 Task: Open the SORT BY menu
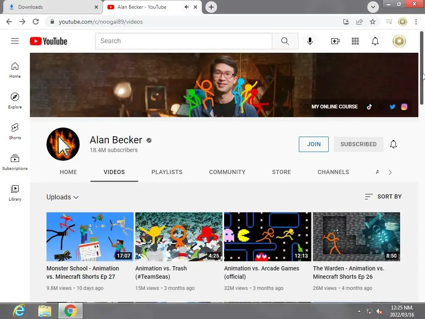click(x=383, y=196)
